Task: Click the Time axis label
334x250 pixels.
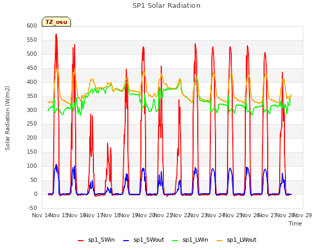Action: (x=295, y=223)
